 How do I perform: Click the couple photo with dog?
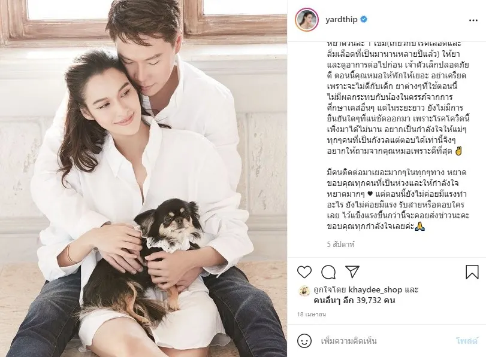143,178
